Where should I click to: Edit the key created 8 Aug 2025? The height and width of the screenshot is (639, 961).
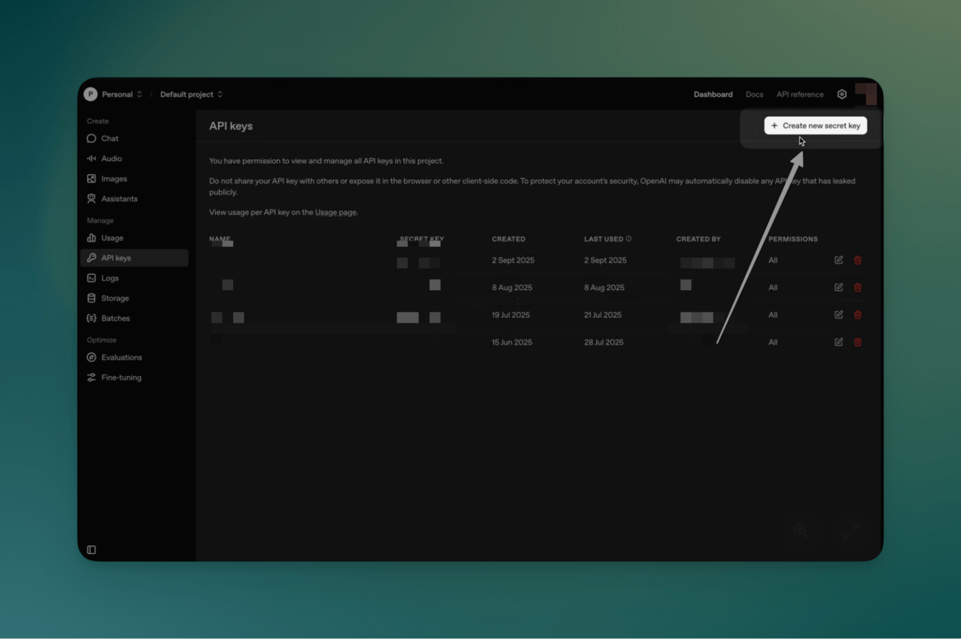pyautogui.click(x=838, y=287)
